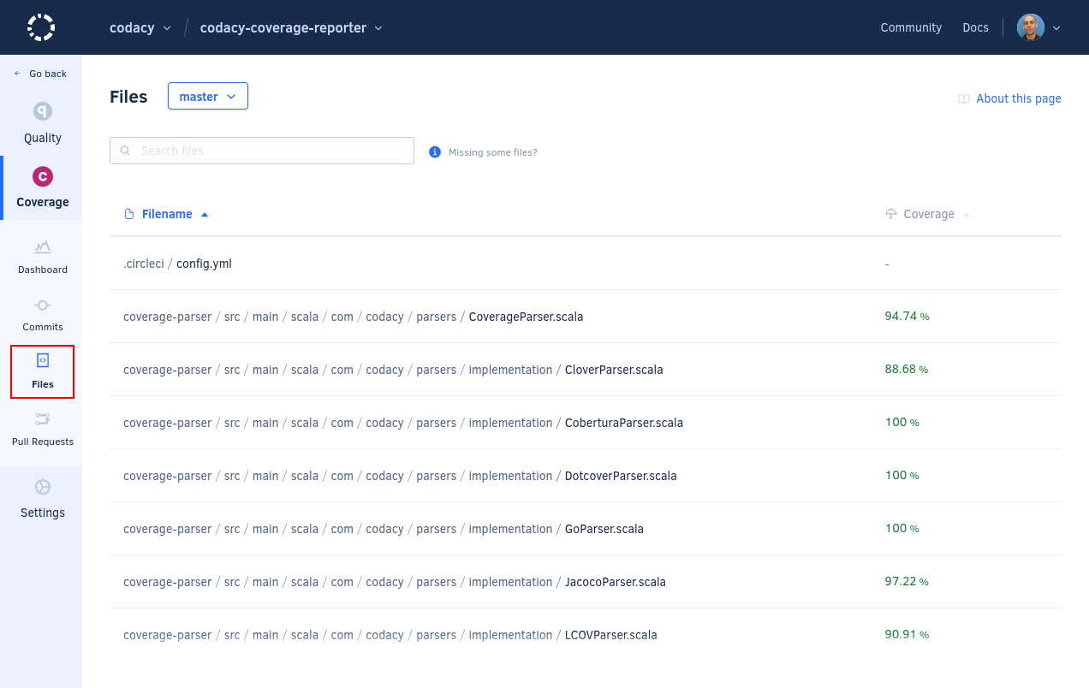Open the Commits icon
1089x688 pixels.
(43, 305)
